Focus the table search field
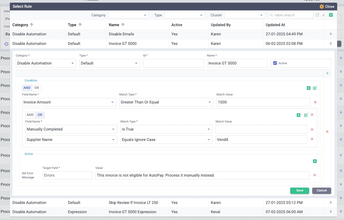Screen dimensions: 344x220 pos(291,15)
